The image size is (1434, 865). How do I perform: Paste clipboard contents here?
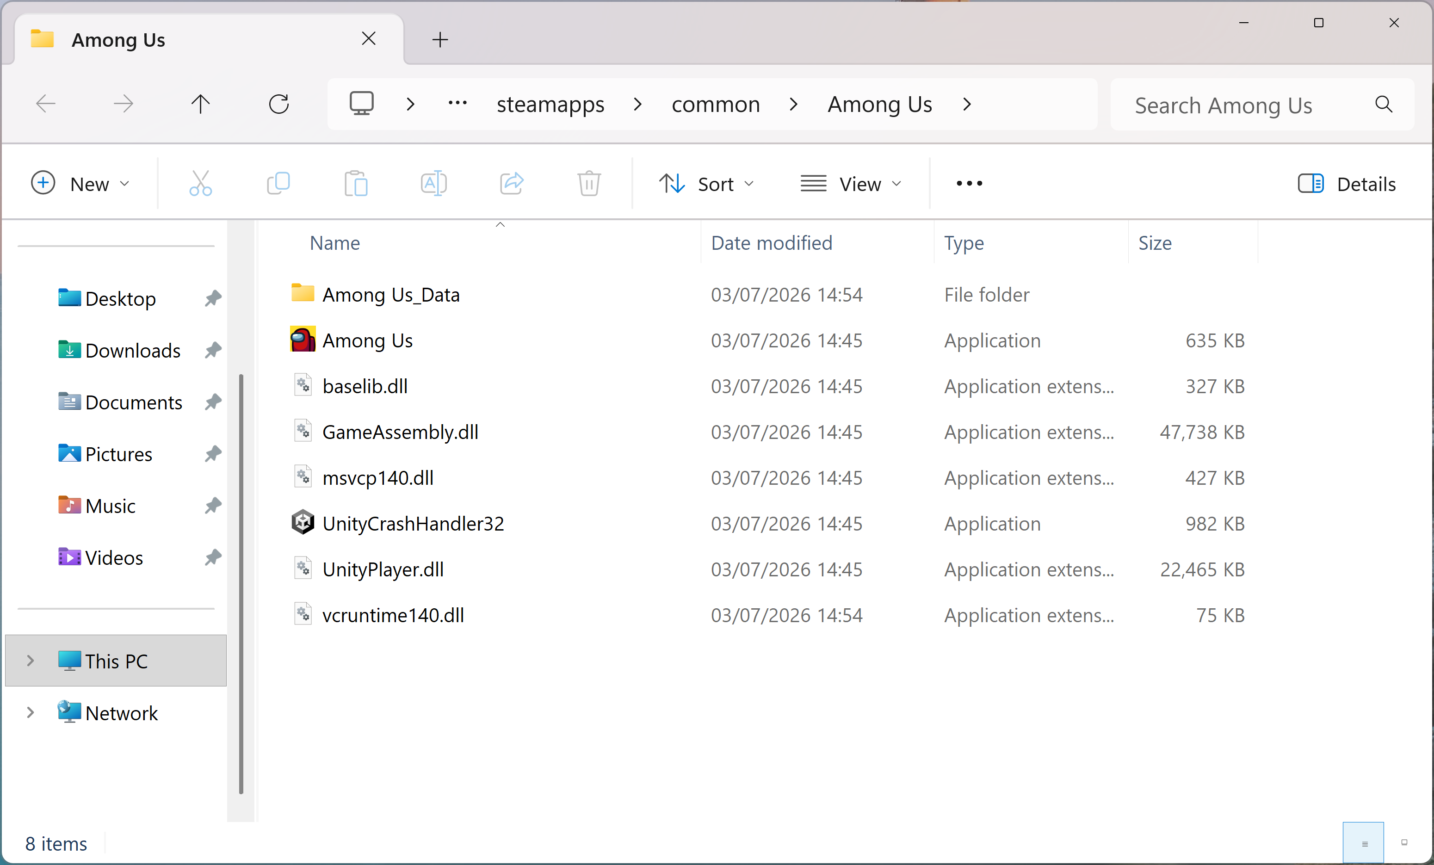tap(356, 183)
